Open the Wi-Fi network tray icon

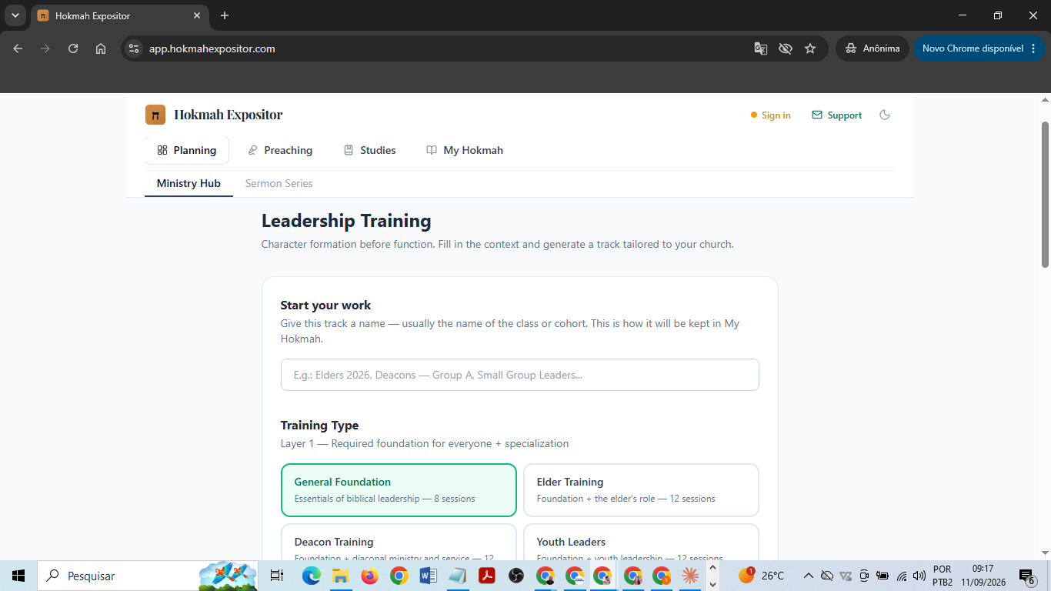click(902, 576)
